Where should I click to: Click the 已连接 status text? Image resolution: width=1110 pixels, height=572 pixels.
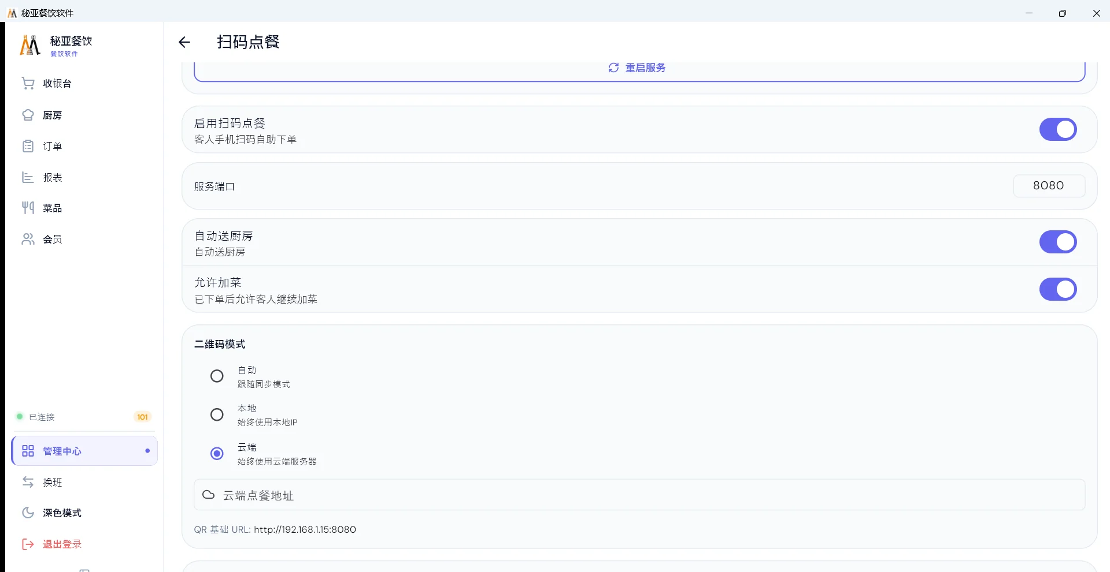(x=42, y=417)
